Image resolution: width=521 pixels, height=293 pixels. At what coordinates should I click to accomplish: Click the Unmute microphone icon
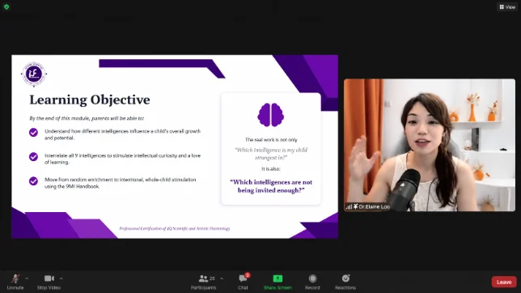(15, 278)
